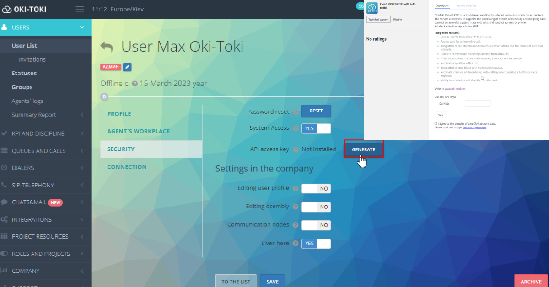Click help icon next to Lives here

[295, 244]
